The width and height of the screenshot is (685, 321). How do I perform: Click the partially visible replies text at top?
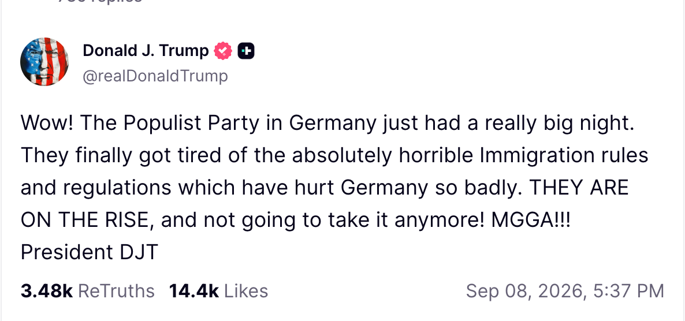(x=100, y=1)
